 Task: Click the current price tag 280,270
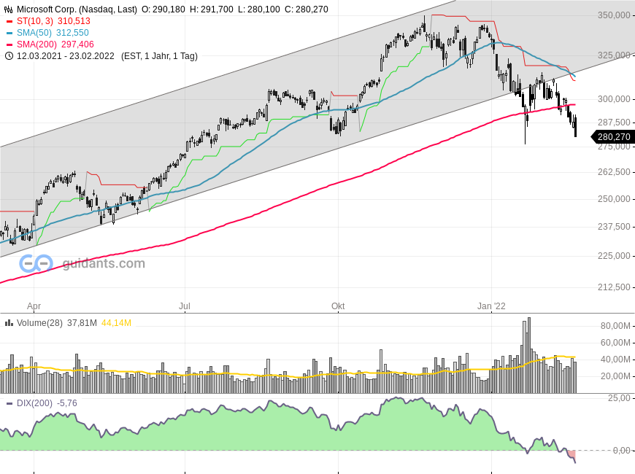(614, 137)
